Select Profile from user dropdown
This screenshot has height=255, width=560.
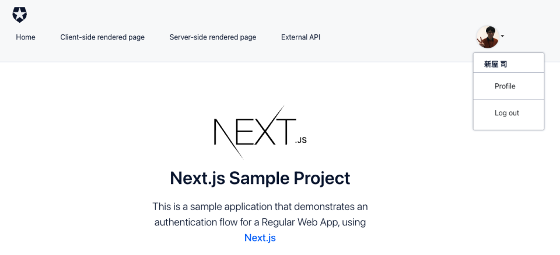505,86
